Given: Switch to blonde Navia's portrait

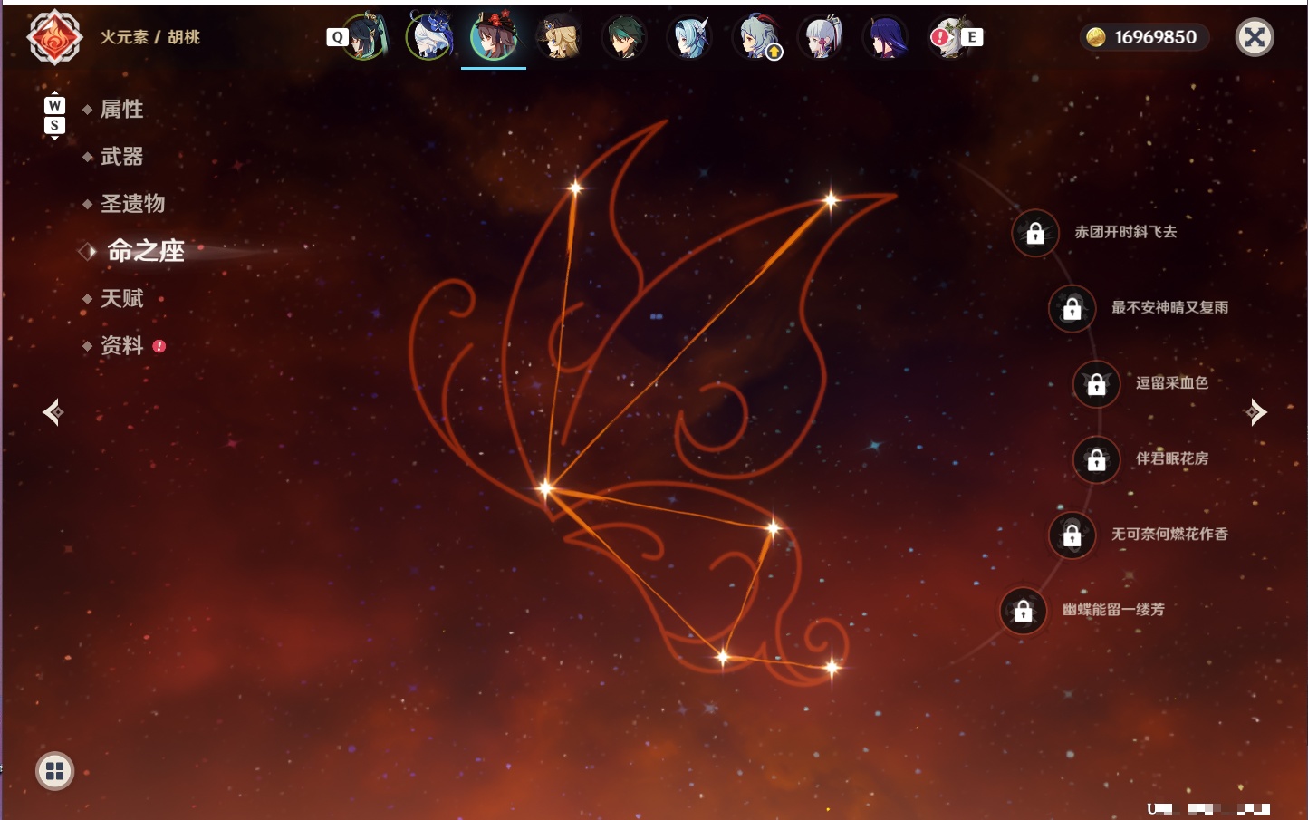Looking at the screenshot, I should click(x=559, y=37).
